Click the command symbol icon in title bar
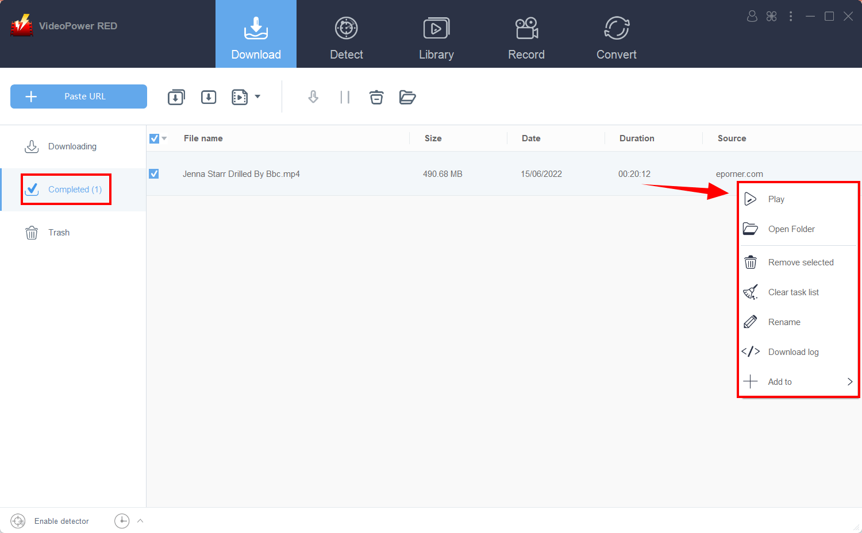 point(772,16)
